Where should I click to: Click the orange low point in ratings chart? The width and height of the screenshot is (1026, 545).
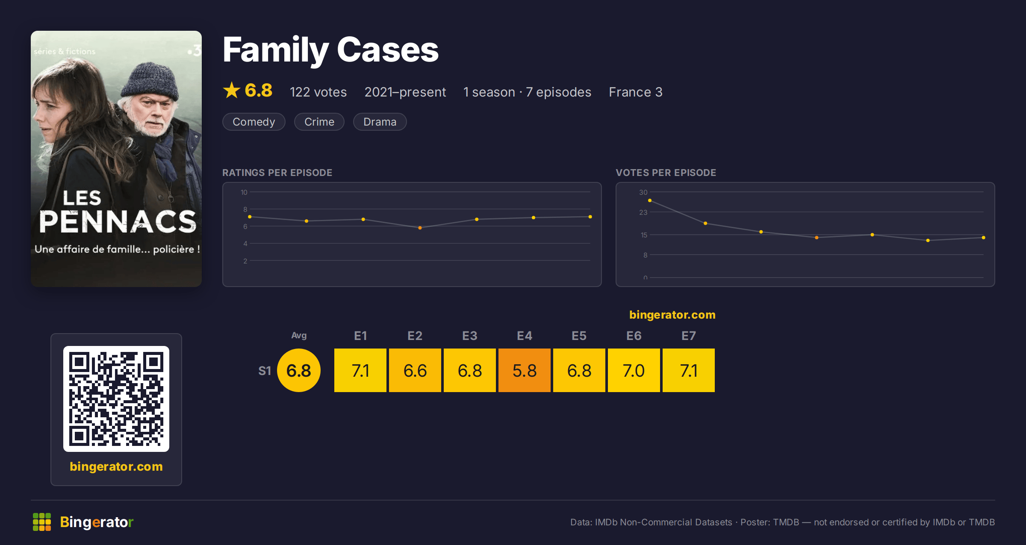coord(420,228)
